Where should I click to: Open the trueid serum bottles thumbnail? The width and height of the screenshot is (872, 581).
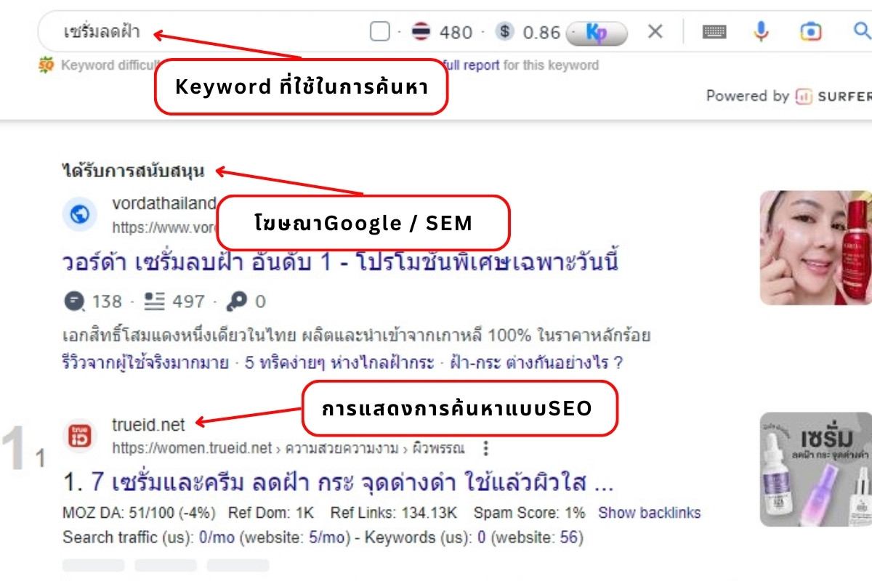click(x=815, y=469)
